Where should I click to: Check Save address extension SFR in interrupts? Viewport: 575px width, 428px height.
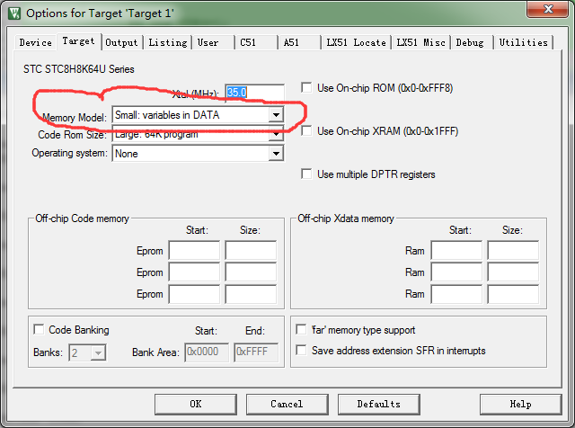(302, 350)
